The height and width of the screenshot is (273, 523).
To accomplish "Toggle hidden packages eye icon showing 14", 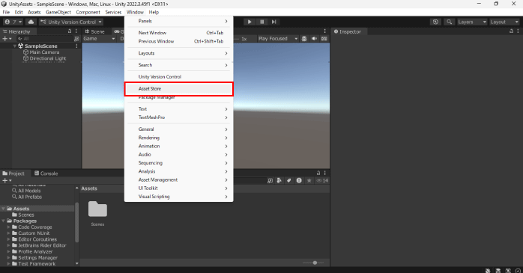I will [x=322, y=180].
